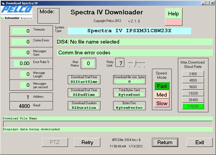Click the Baud value 4800
Viewport: 216px width, 155px height.
(x=24, y=106)
